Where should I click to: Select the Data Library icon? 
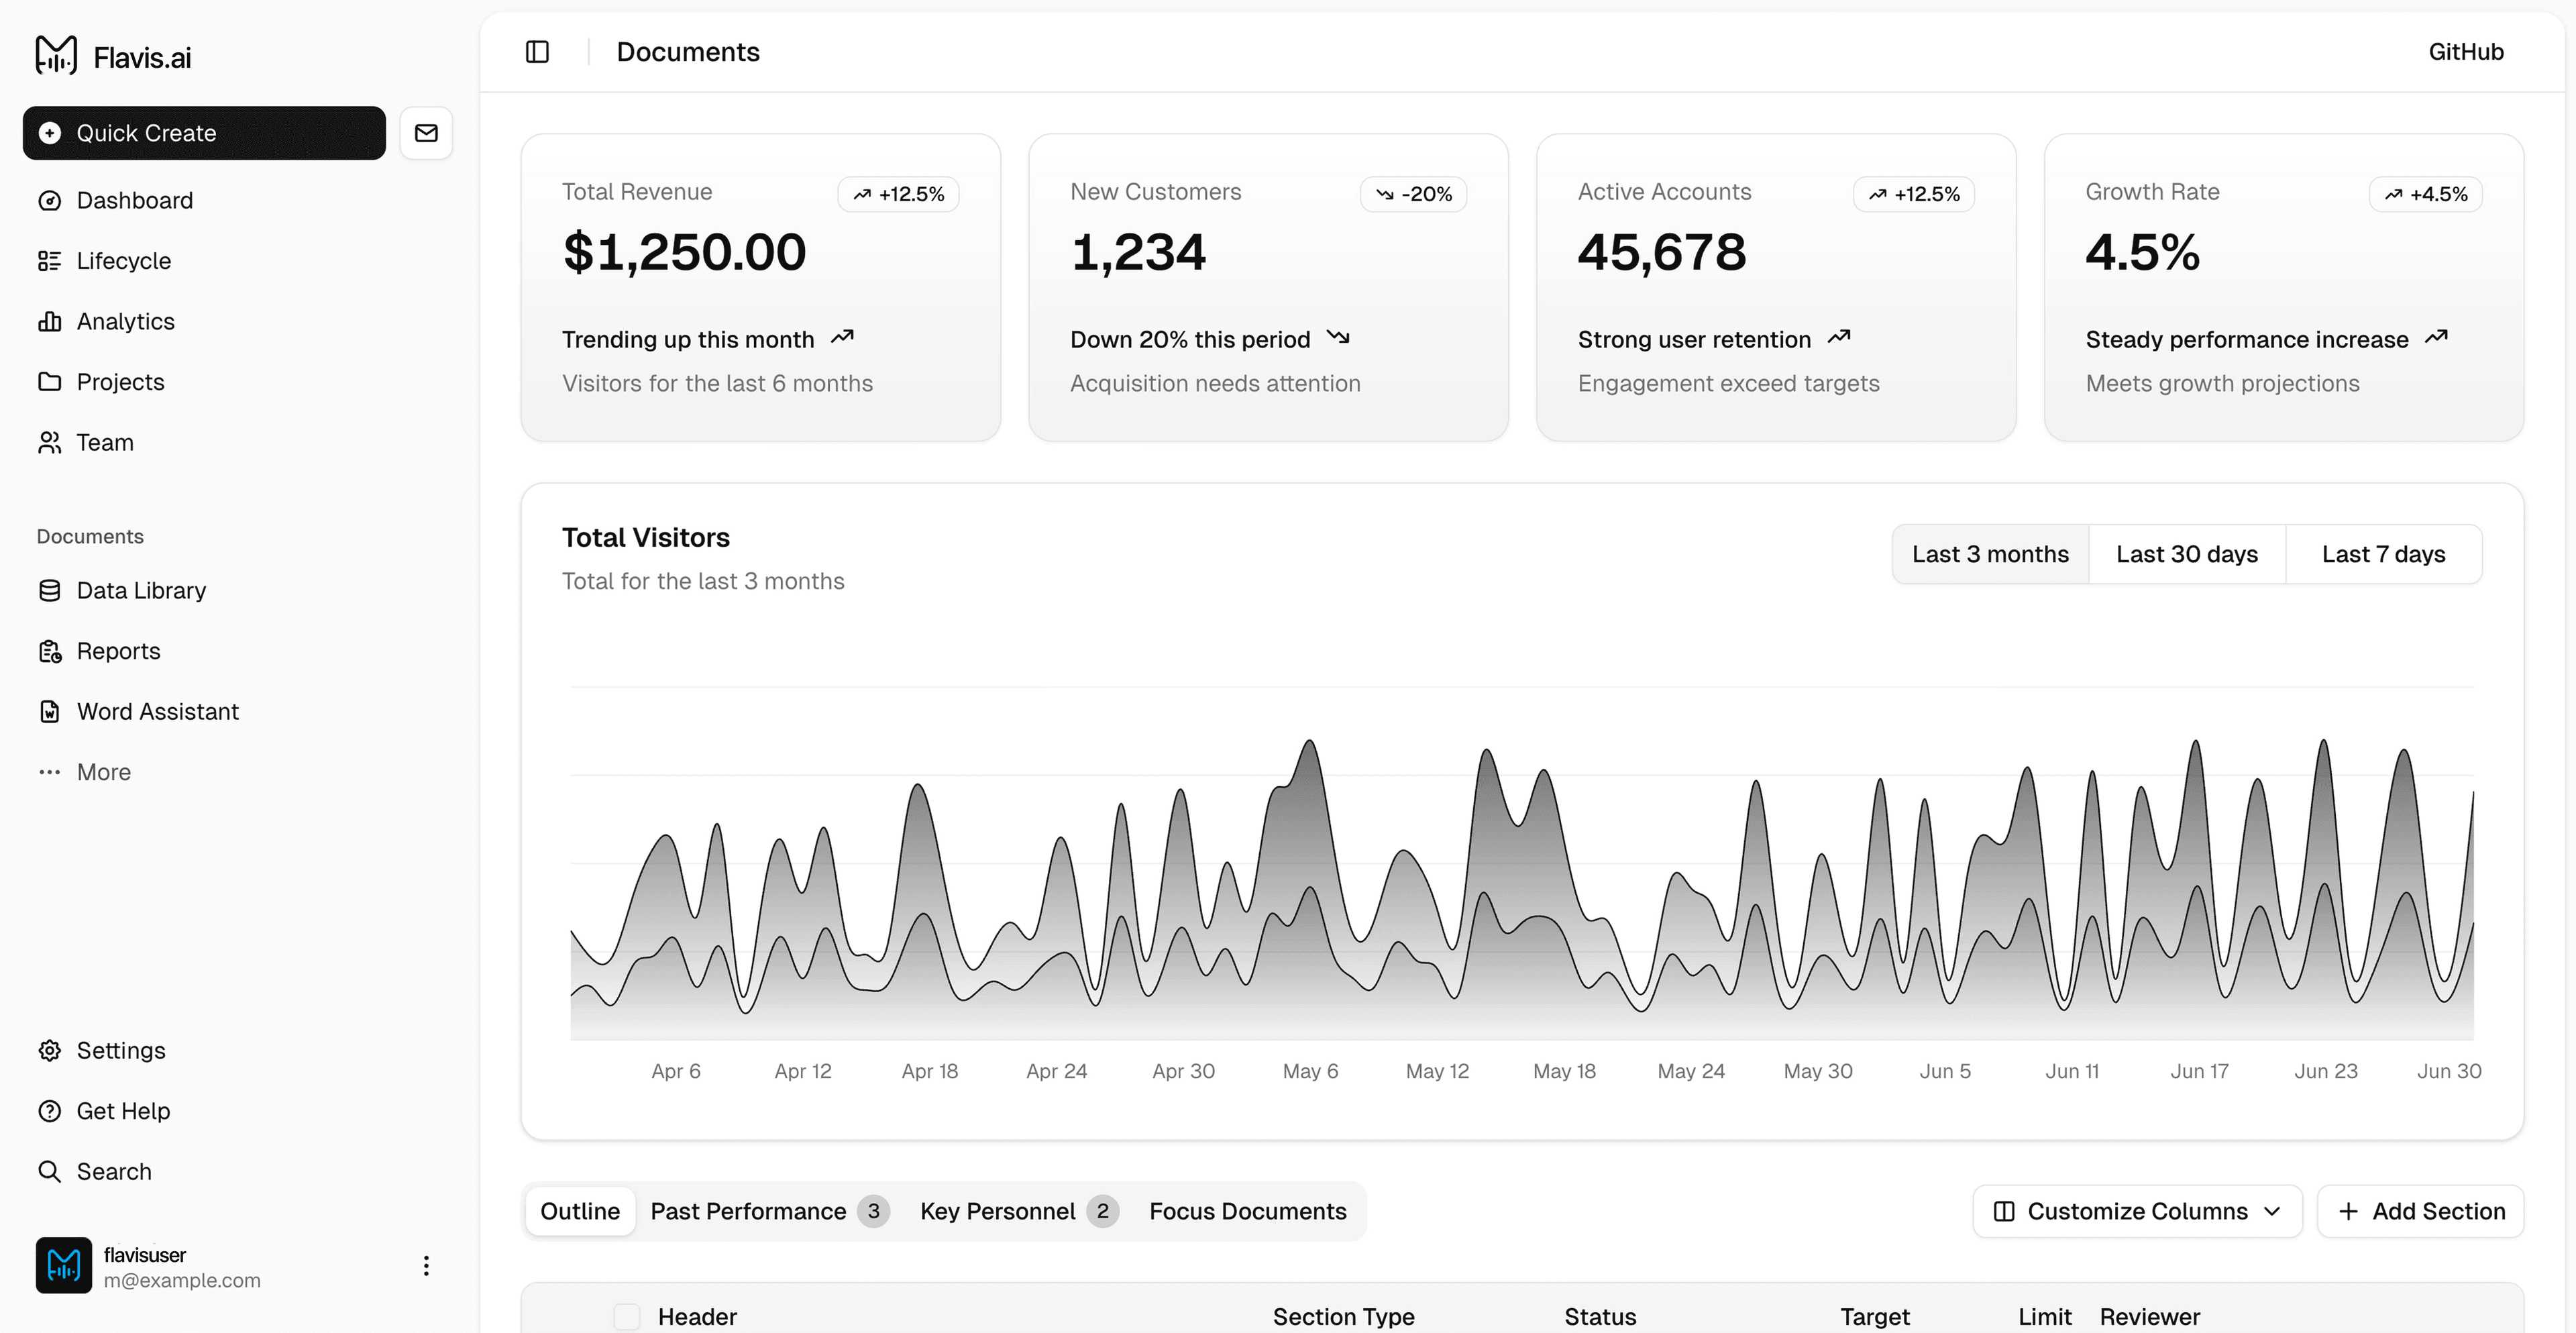coord(50,590)
